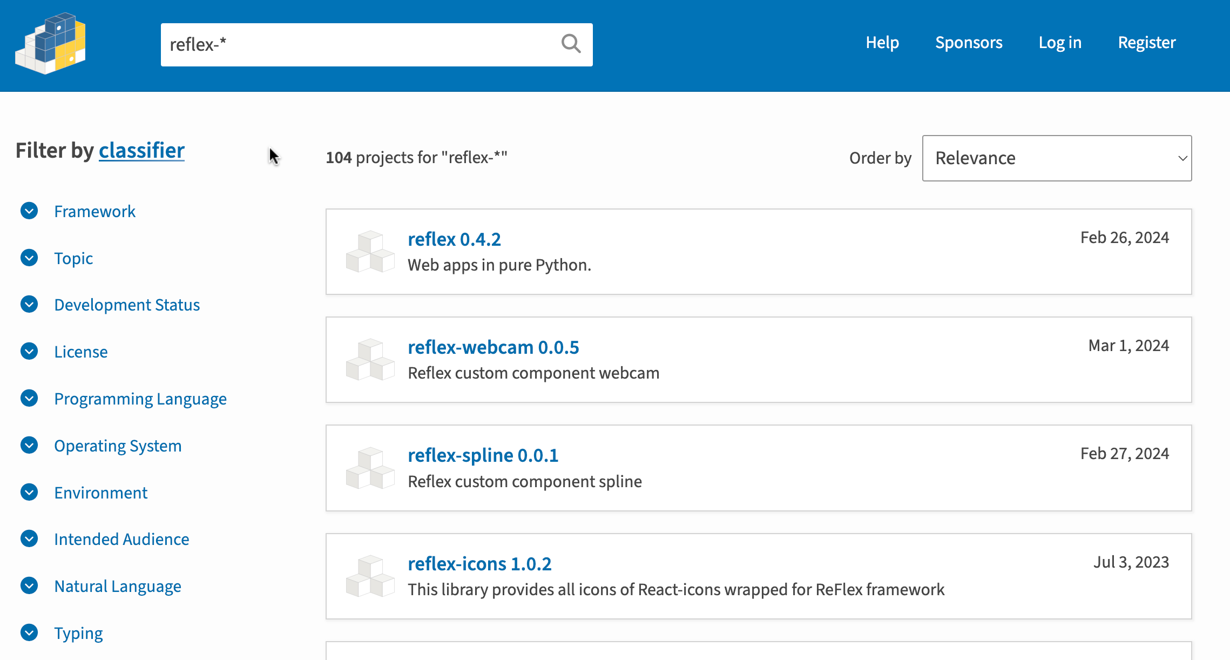
Task: Click the Register link
Action: click(1147, 43)
